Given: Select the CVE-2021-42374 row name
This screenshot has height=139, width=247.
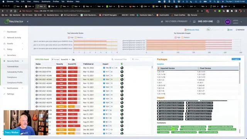Looking at the screenshot, I should point(45,107).
